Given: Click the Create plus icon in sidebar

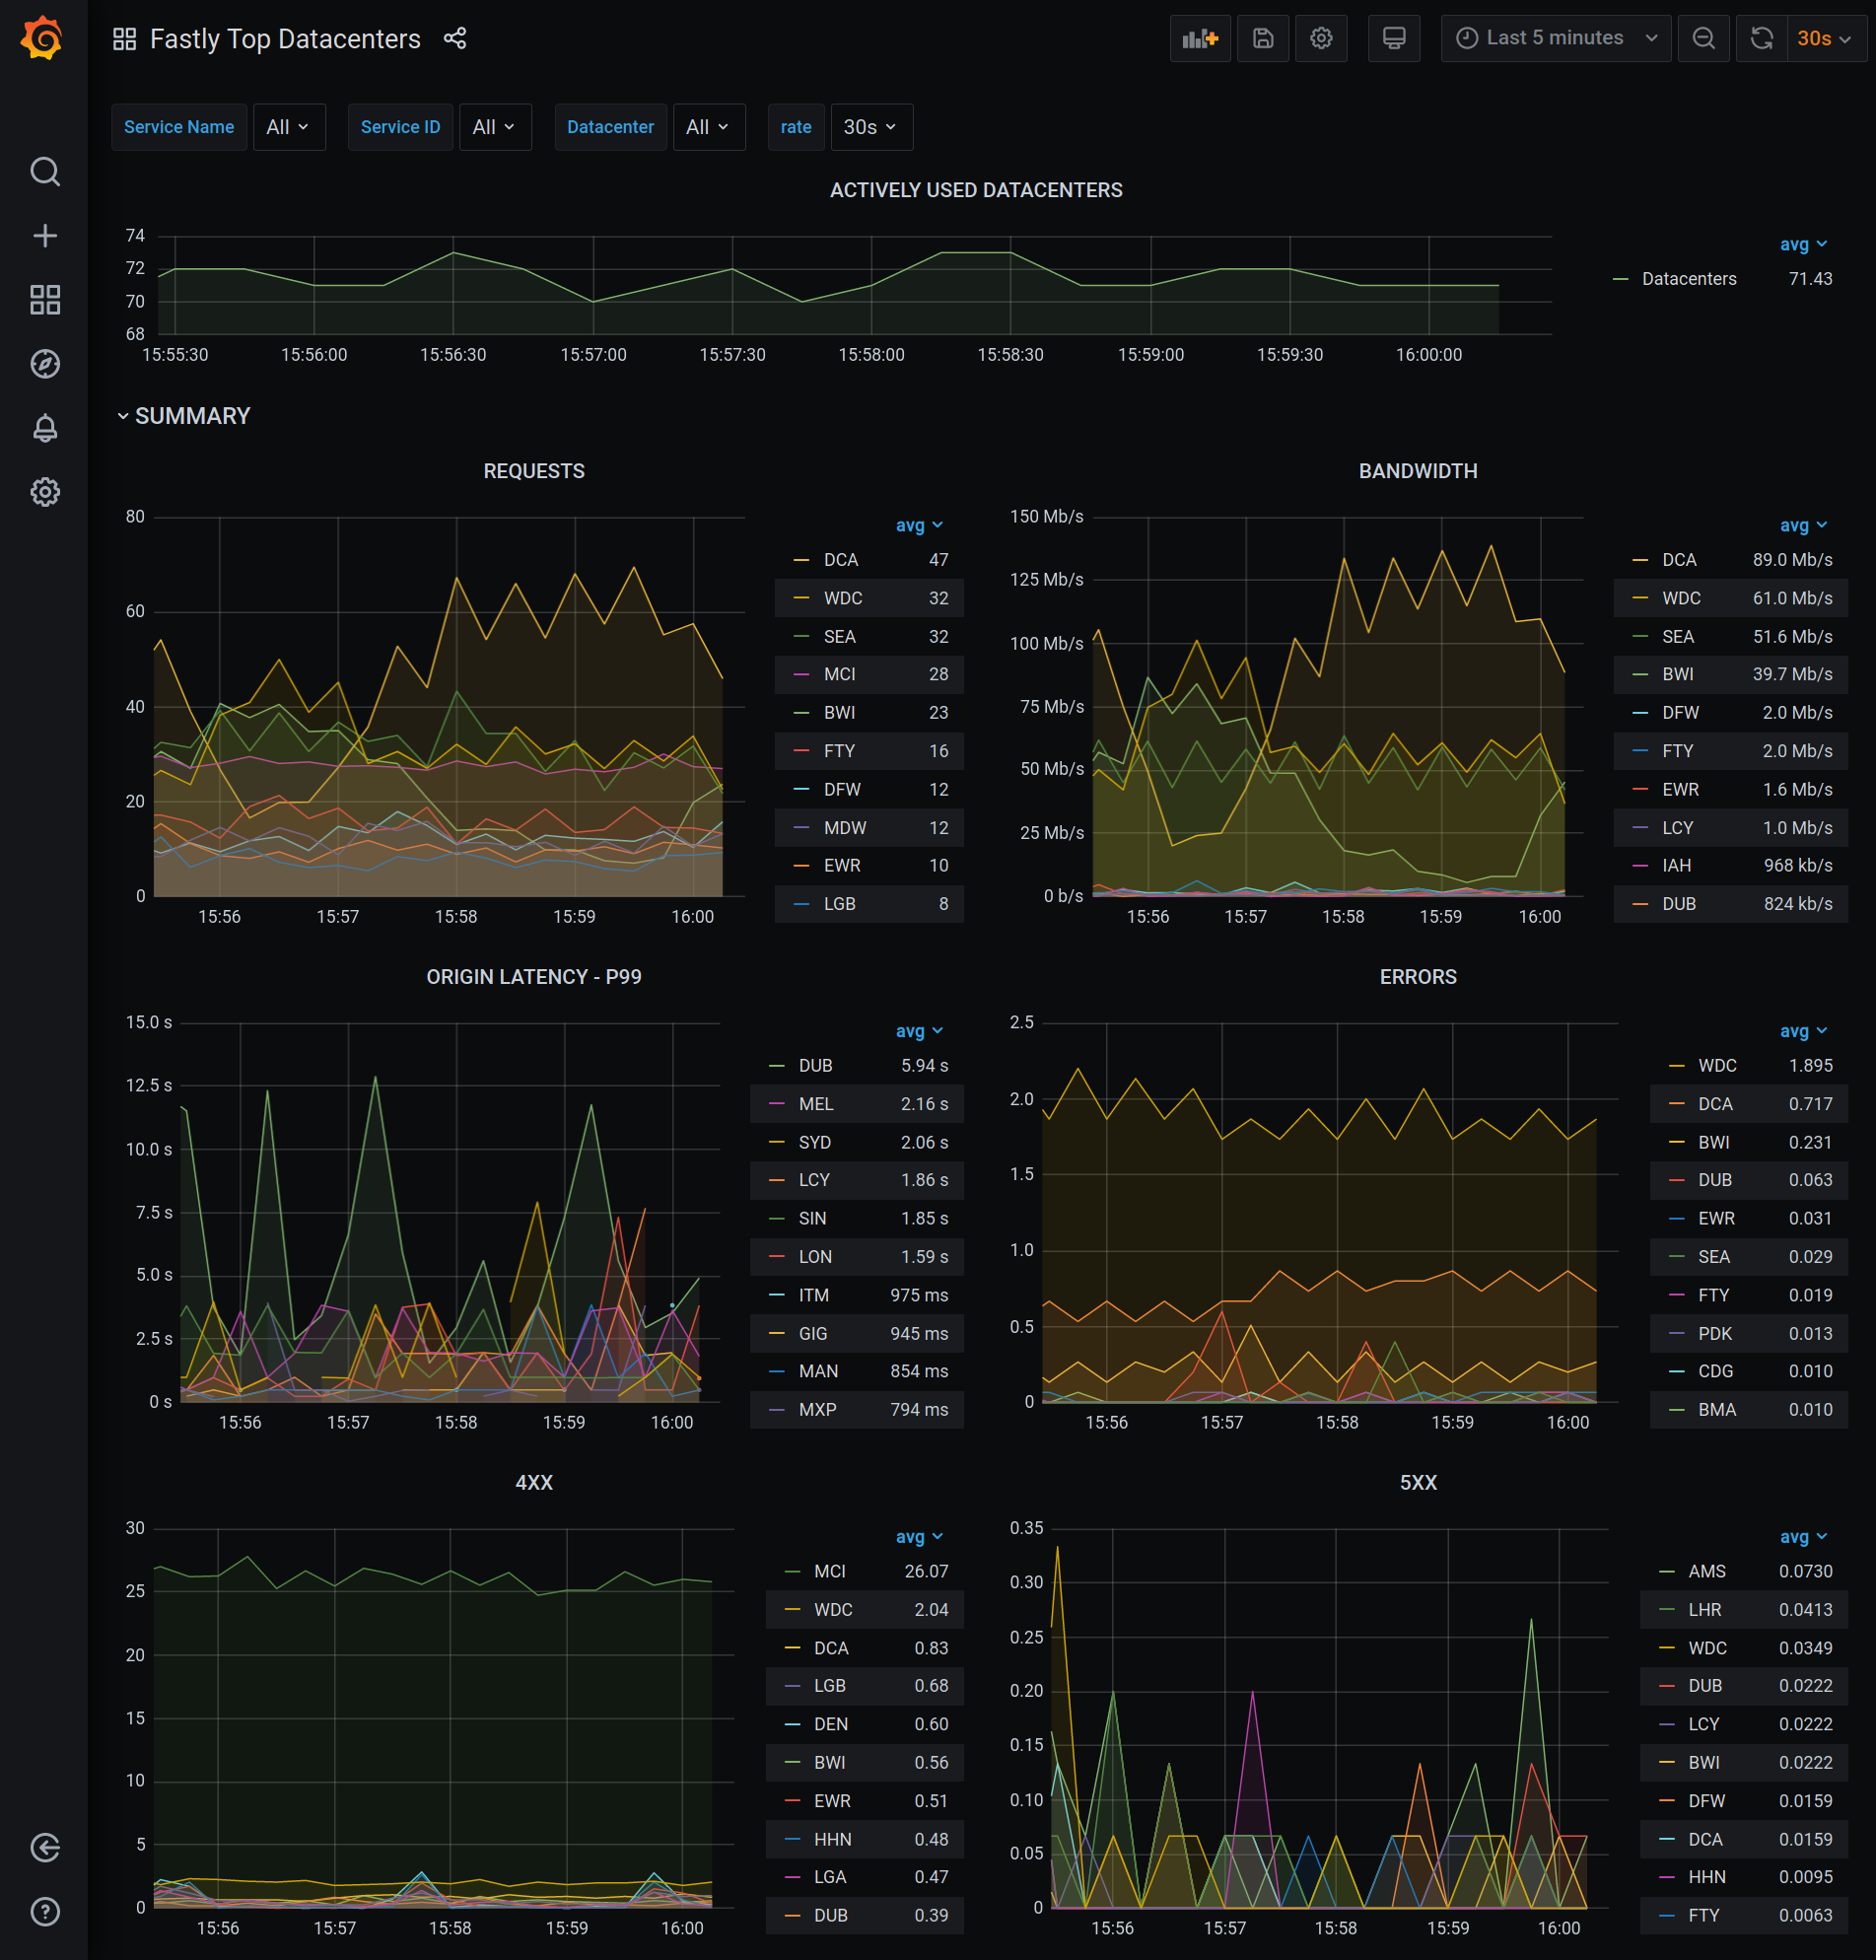Looking at the screenshot, I should tap(45, 236).
